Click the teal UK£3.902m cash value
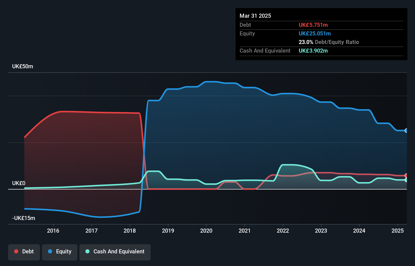The width and height of the screenshot is (415, 266). [313, 51]
